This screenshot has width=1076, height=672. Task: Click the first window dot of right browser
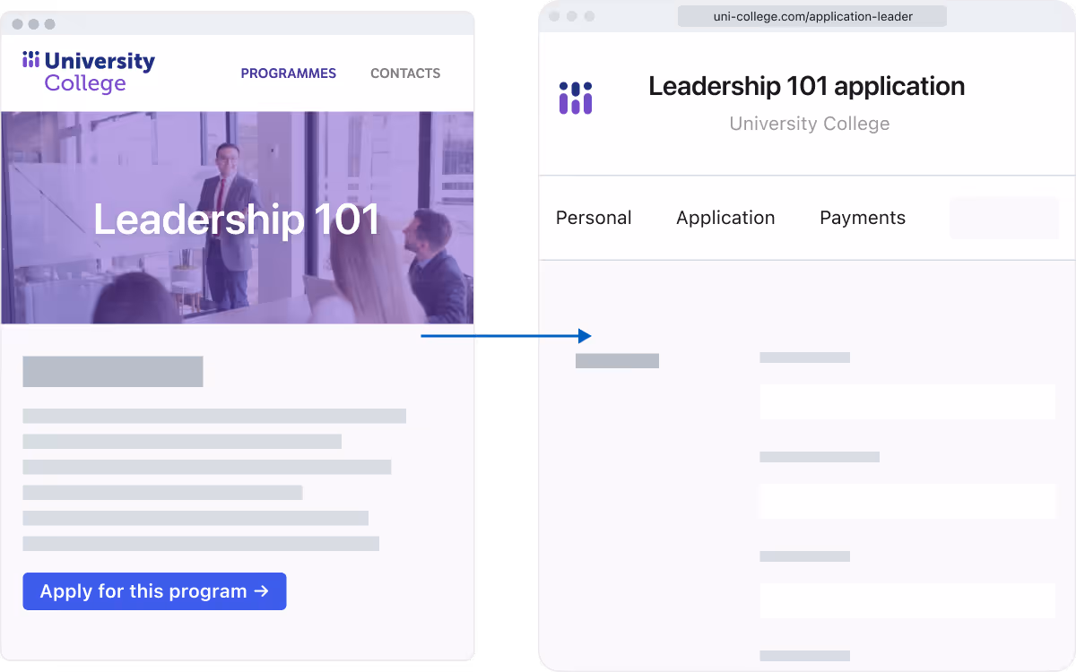(554, 16)
